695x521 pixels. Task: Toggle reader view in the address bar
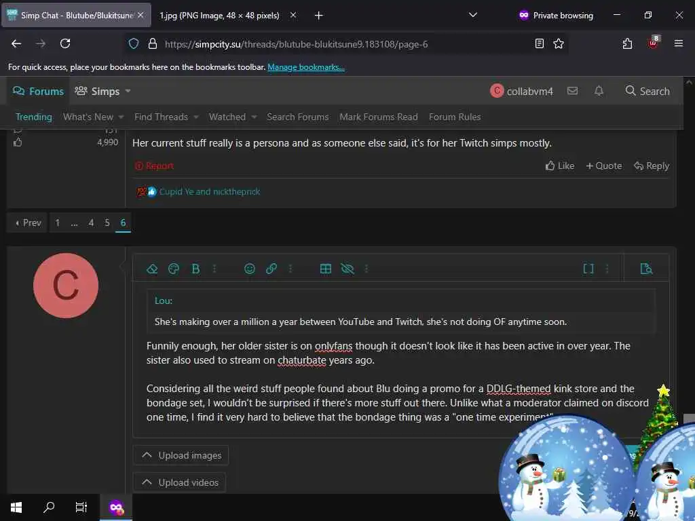(540, 43)
